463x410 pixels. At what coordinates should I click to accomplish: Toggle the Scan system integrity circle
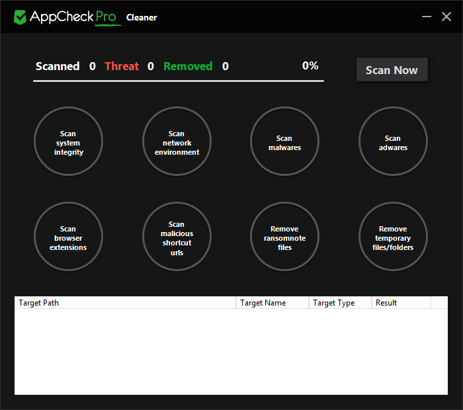69,143
